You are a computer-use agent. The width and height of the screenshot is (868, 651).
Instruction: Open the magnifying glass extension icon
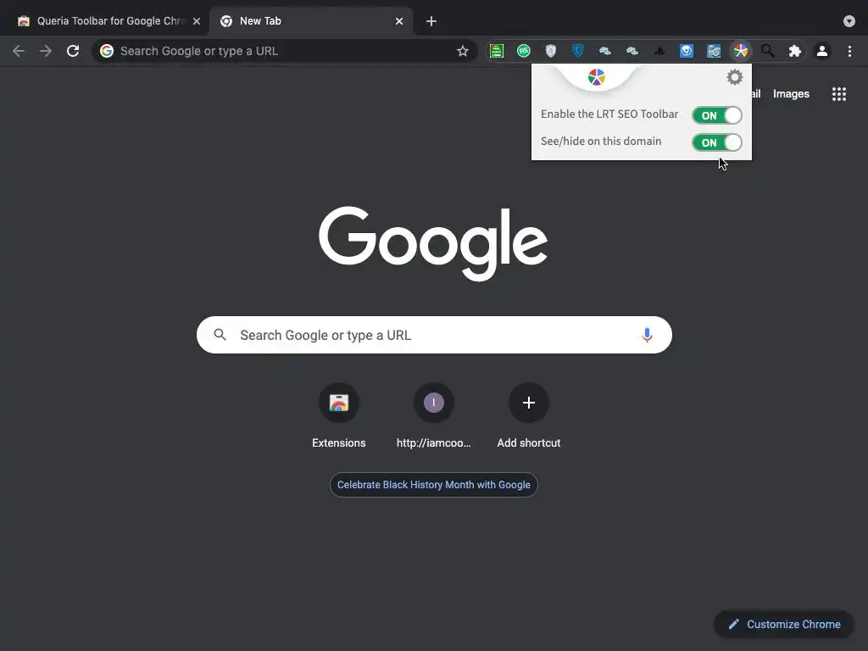tap(767, 51)
